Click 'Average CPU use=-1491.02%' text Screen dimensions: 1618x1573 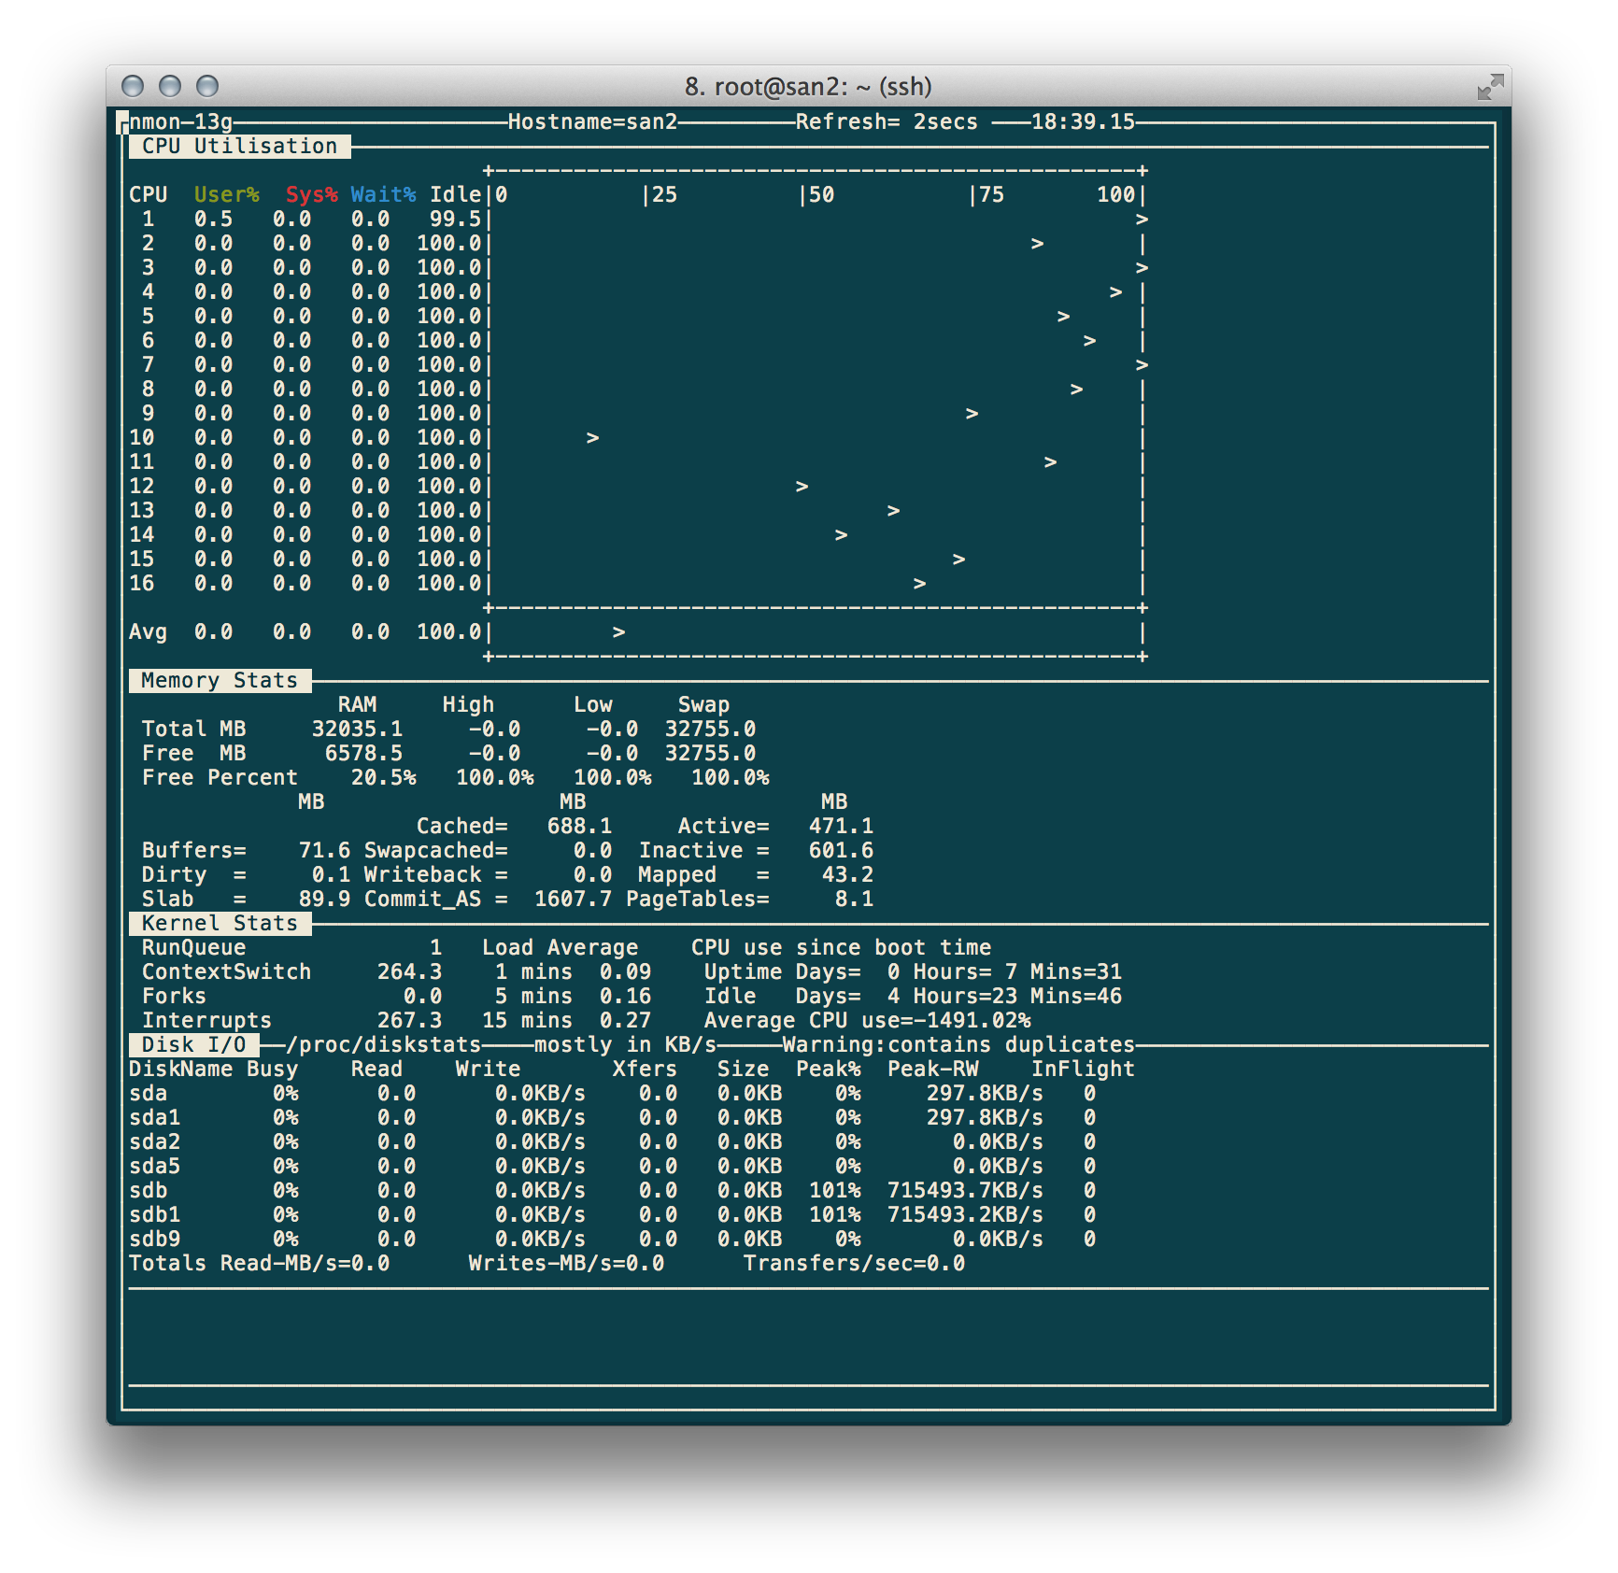tap(867, 1020)
